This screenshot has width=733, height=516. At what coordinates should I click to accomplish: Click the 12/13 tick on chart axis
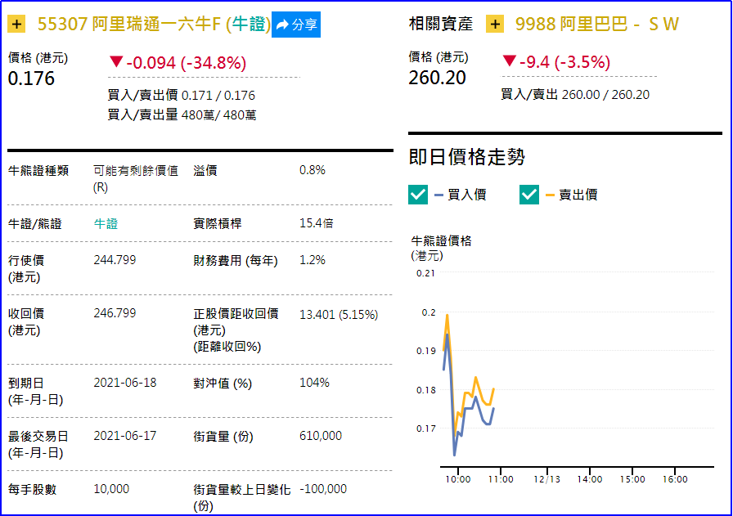tap(547, 479)
